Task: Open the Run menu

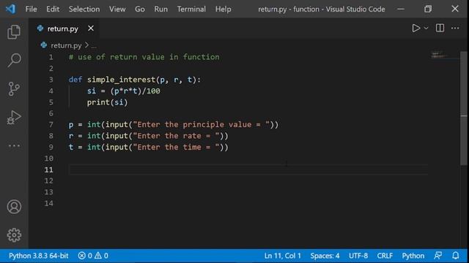Action: pos(161,9)
